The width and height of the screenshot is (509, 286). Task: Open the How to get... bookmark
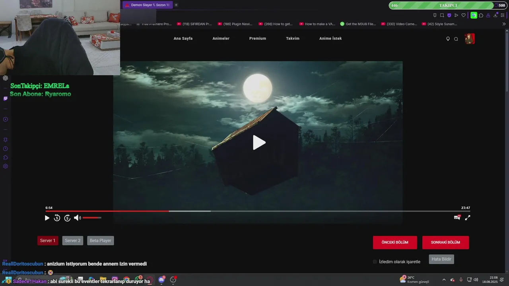tap(276, 24)
